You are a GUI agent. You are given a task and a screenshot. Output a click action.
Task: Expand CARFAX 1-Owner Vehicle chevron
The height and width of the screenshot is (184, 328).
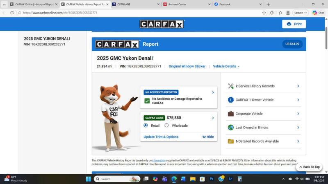tap(298, 100)
